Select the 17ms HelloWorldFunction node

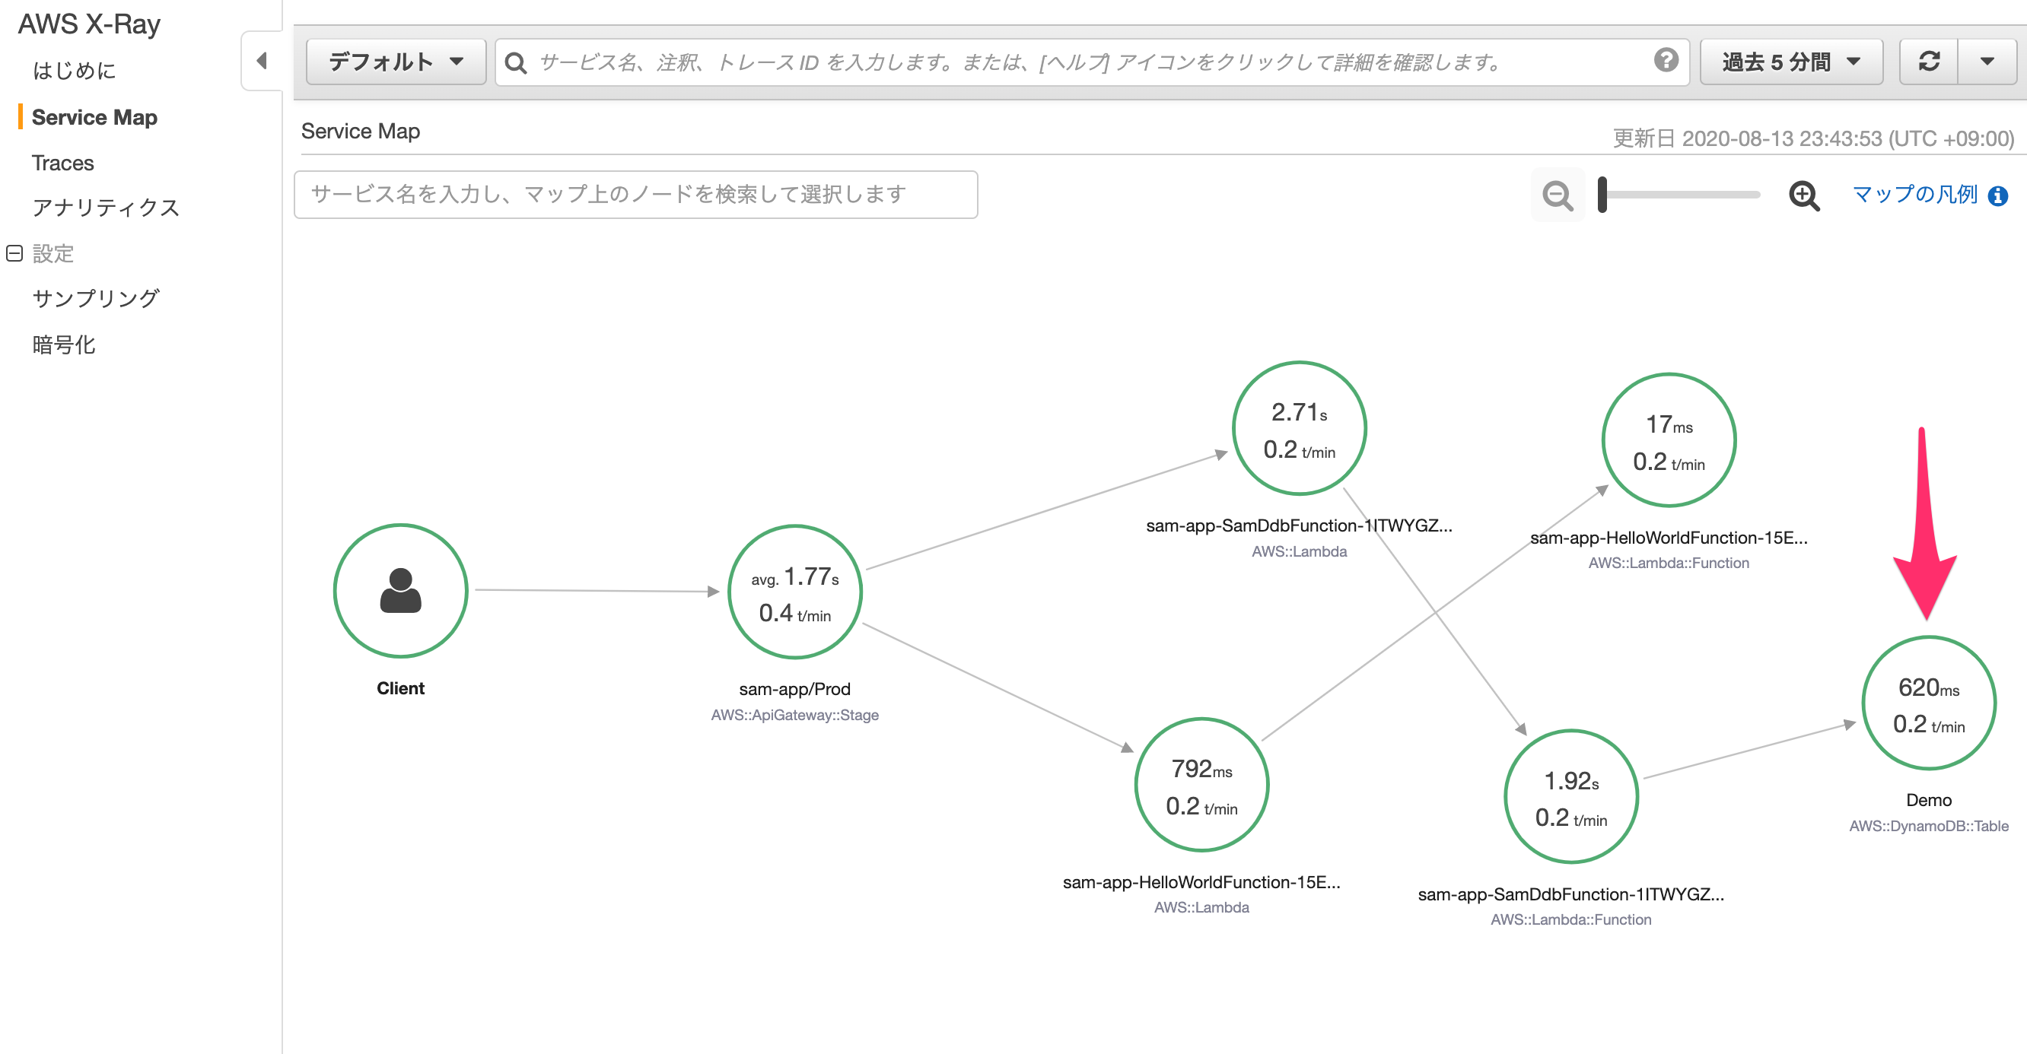point(1669,440)
